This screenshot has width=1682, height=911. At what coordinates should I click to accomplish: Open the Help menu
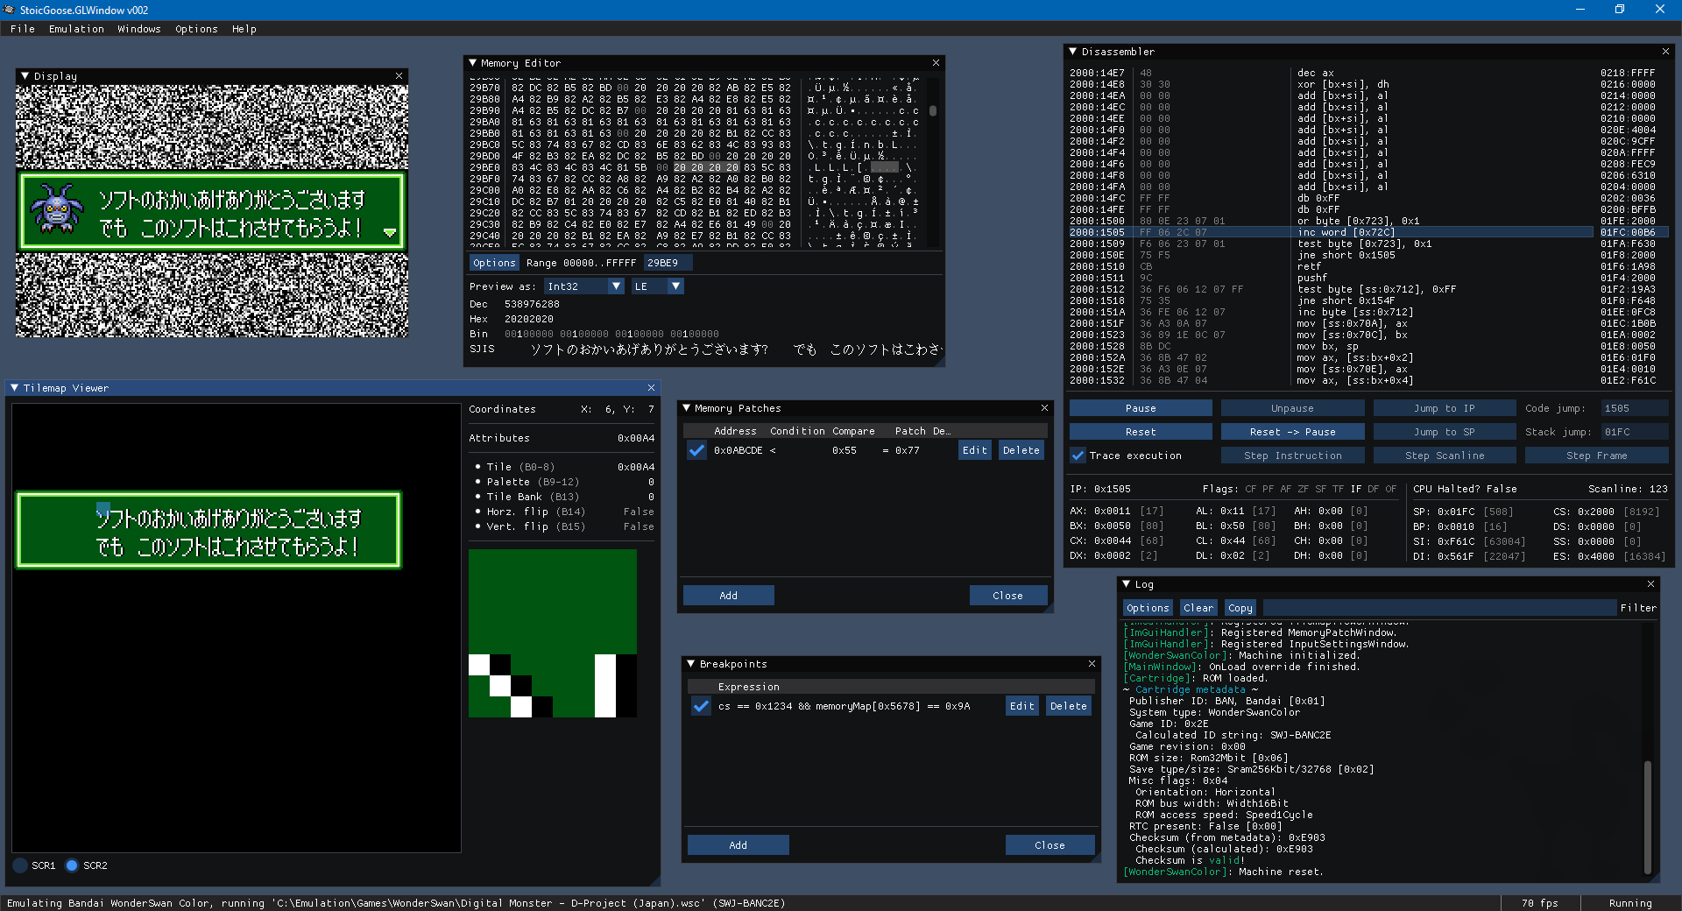tap(244, 29)
